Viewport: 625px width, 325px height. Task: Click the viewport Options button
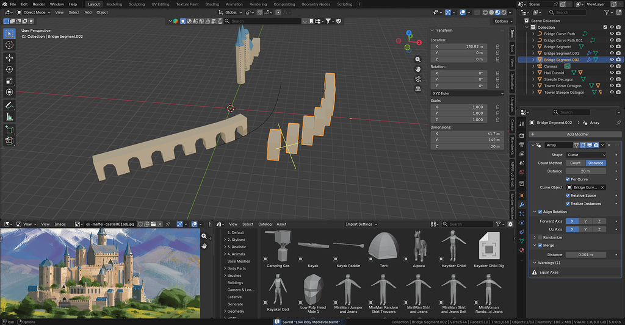(x=502, y=21)
